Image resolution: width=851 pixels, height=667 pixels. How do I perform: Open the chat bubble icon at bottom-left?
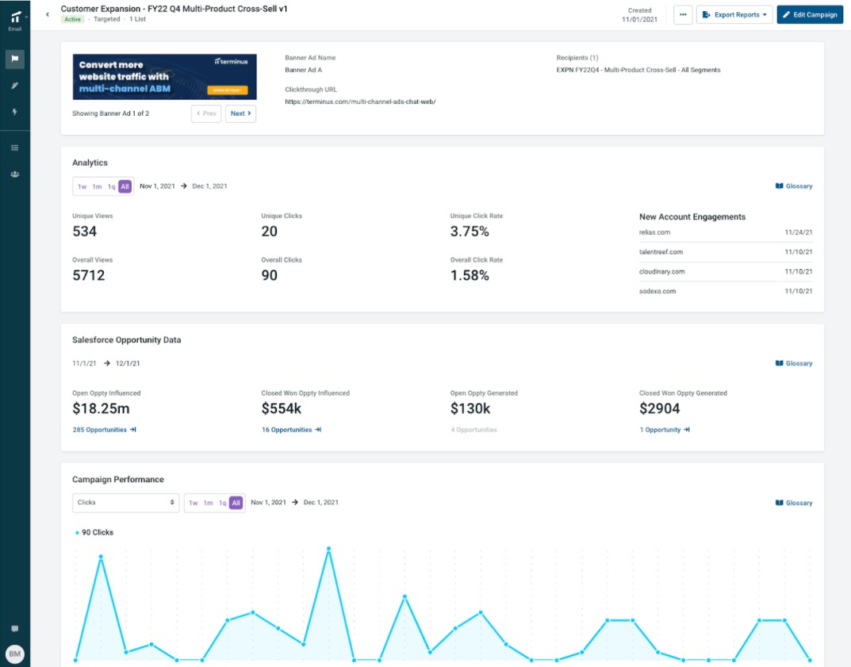point(14,628)
